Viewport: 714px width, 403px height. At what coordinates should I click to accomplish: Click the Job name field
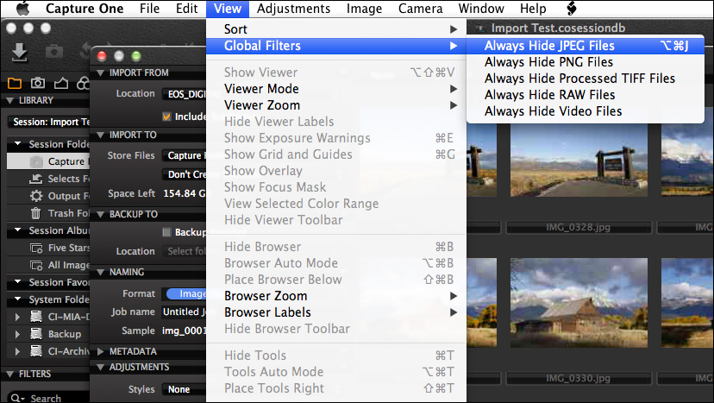(x=184, y=312)
